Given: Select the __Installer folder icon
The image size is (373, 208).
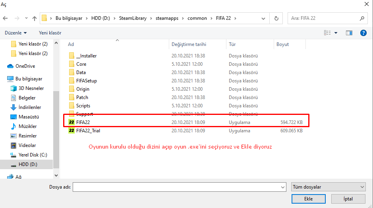Looking at the screenshot, I should coord(72,56).
